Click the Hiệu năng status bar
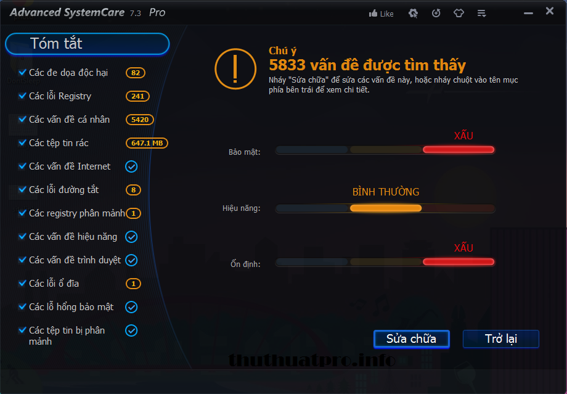 385,208
